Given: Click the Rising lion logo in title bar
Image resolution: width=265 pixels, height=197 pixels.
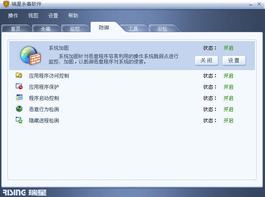Looking at the screenshot, I should (x=6, y=4).
